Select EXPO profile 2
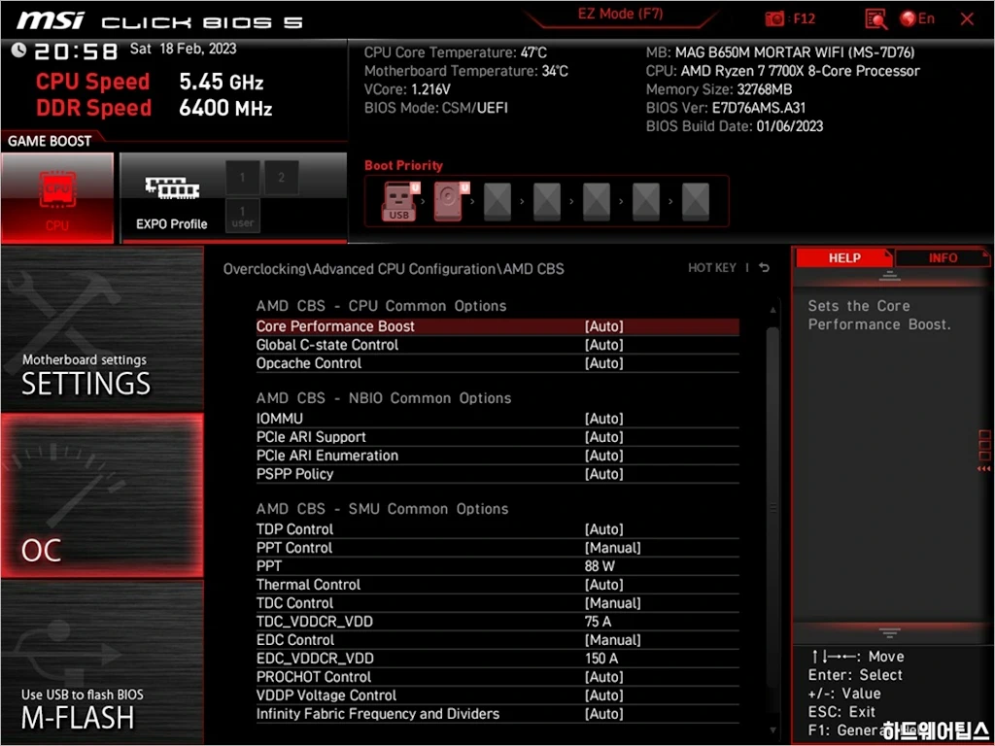Screen dimensions: 995x746 pos(282,178)
